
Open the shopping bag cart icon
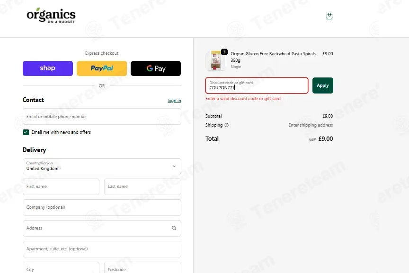click(329, 16)
